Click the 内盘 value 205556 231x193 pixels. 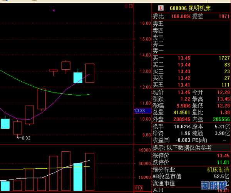(221, 119)
